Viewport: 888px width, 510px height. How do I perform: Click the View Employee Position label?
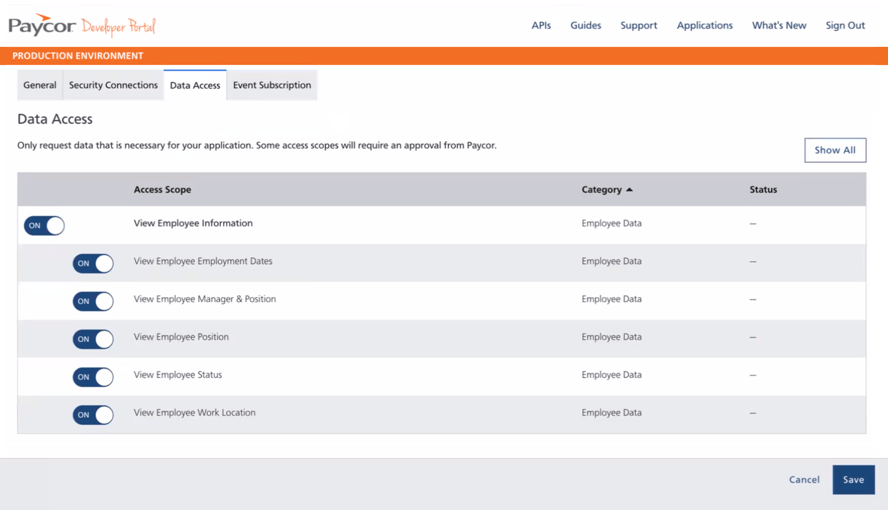click(181, 337)
